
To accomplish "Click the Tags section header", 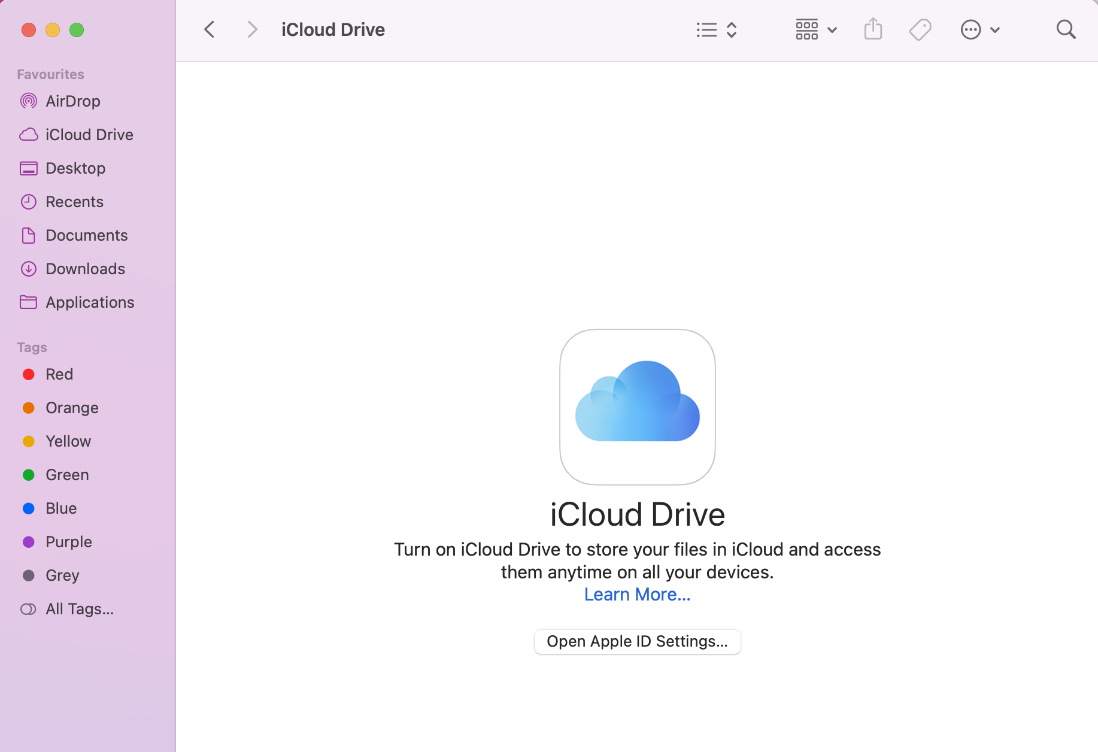I will [x=32, y=347].
